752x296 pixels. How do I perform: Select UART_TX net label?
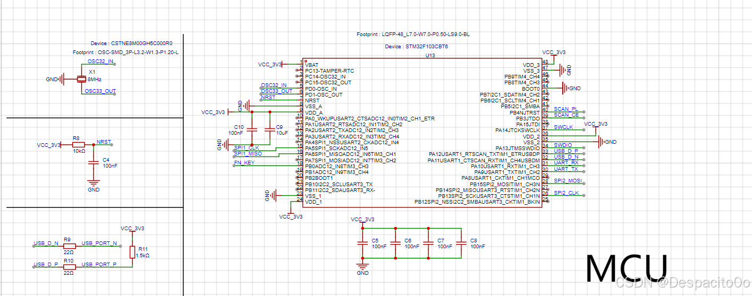(x=566, y=169)
